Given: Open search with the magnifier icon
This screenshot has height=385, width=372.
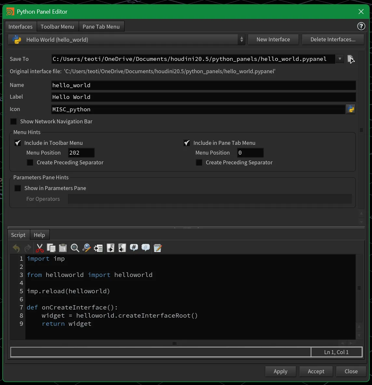Looking at the screenshot, I should tap(75, 248).
